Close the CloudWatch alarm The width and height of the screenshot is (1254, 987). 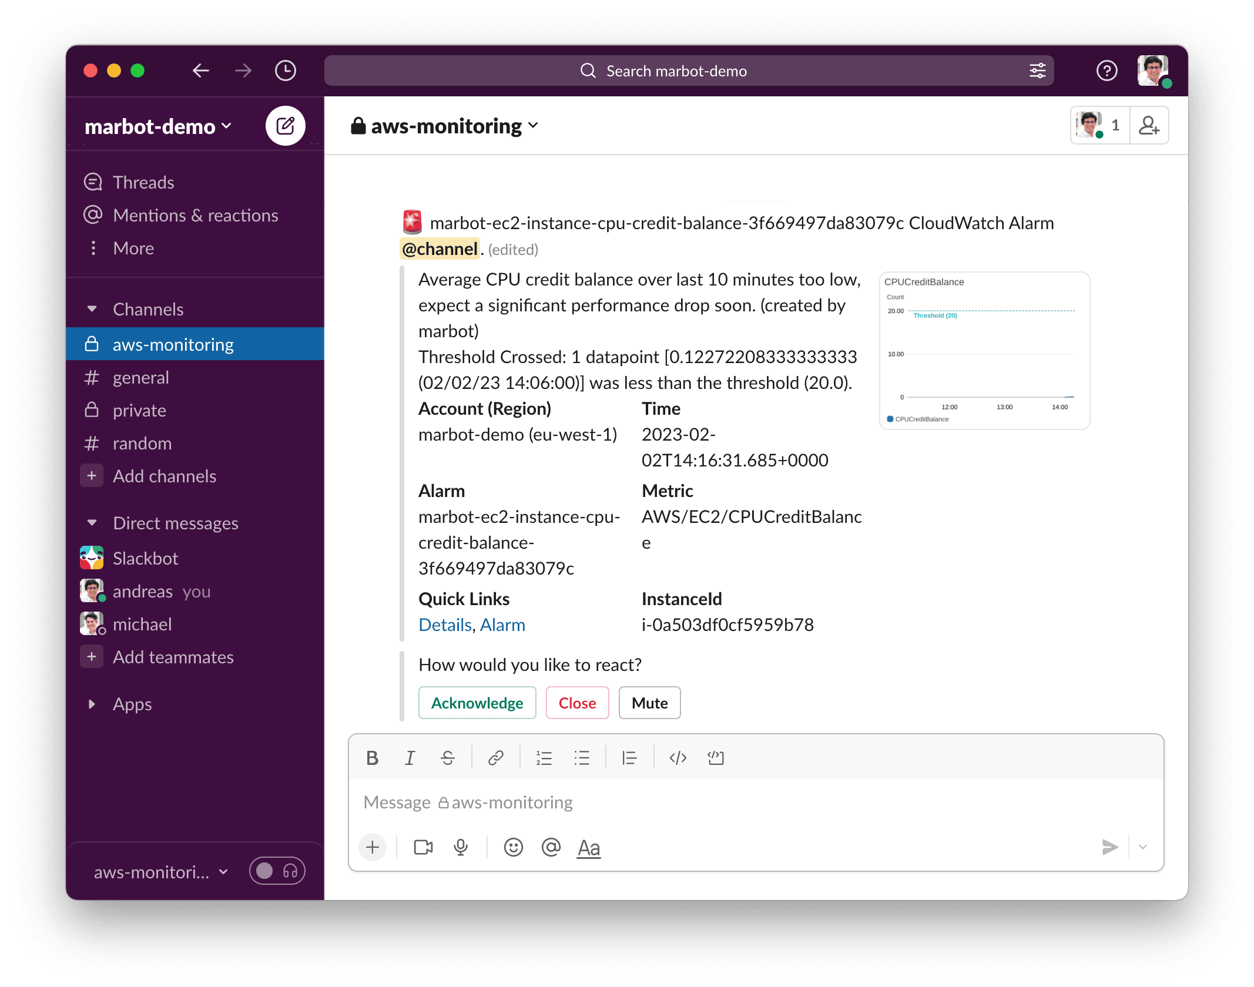click(x=577, y=703)
